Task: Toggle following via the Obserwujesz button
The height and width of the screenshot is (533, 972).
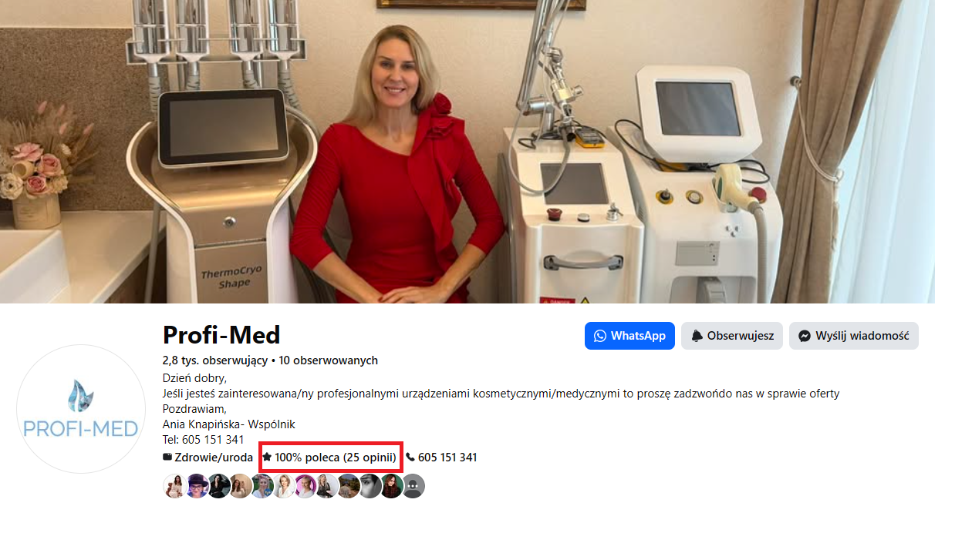Action: (x=732, y=336)
